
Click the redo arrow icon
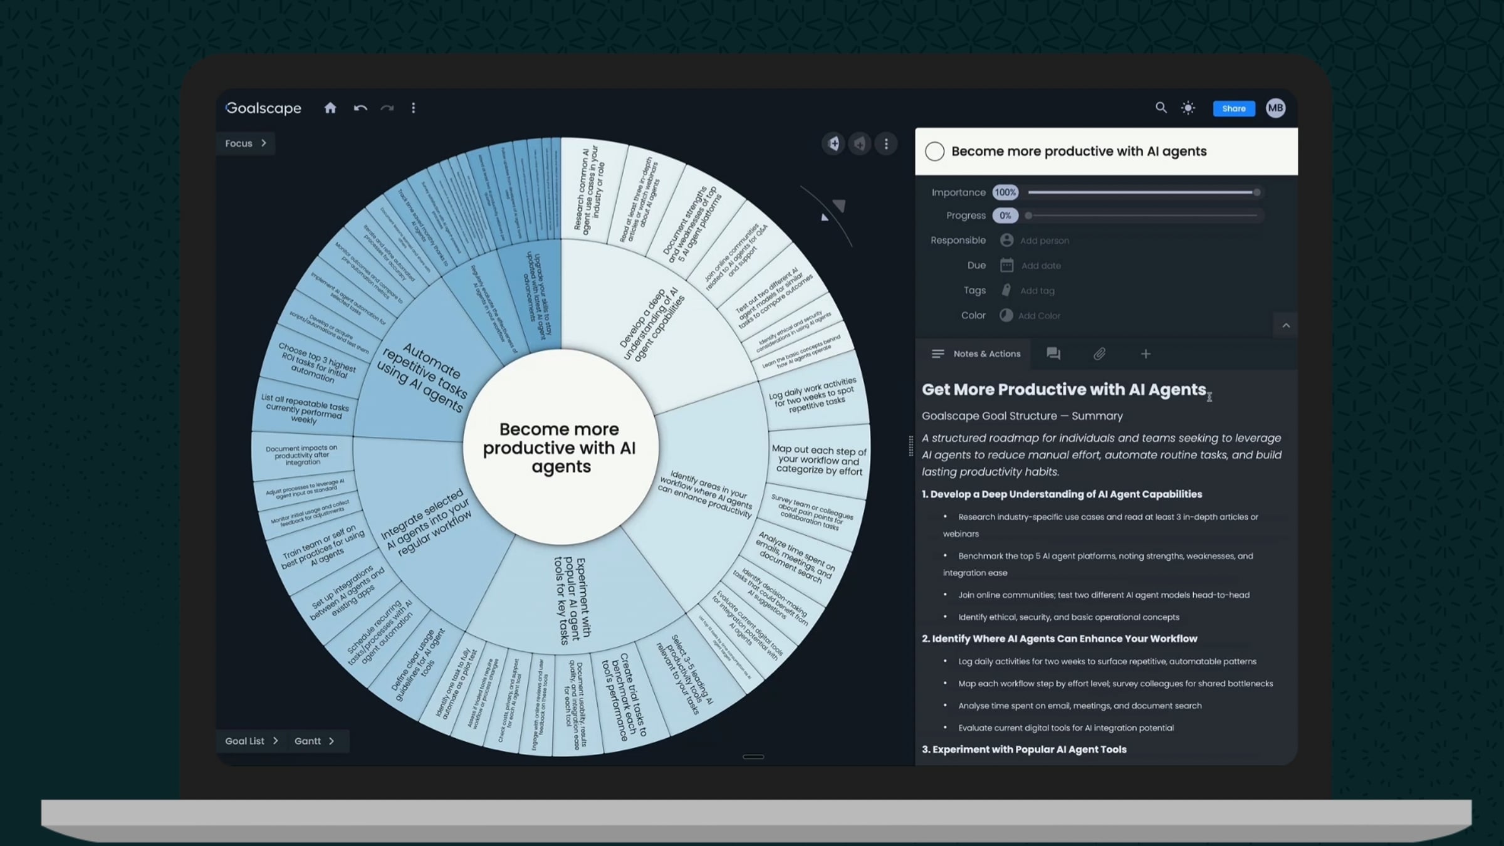[x=387, y=108]
